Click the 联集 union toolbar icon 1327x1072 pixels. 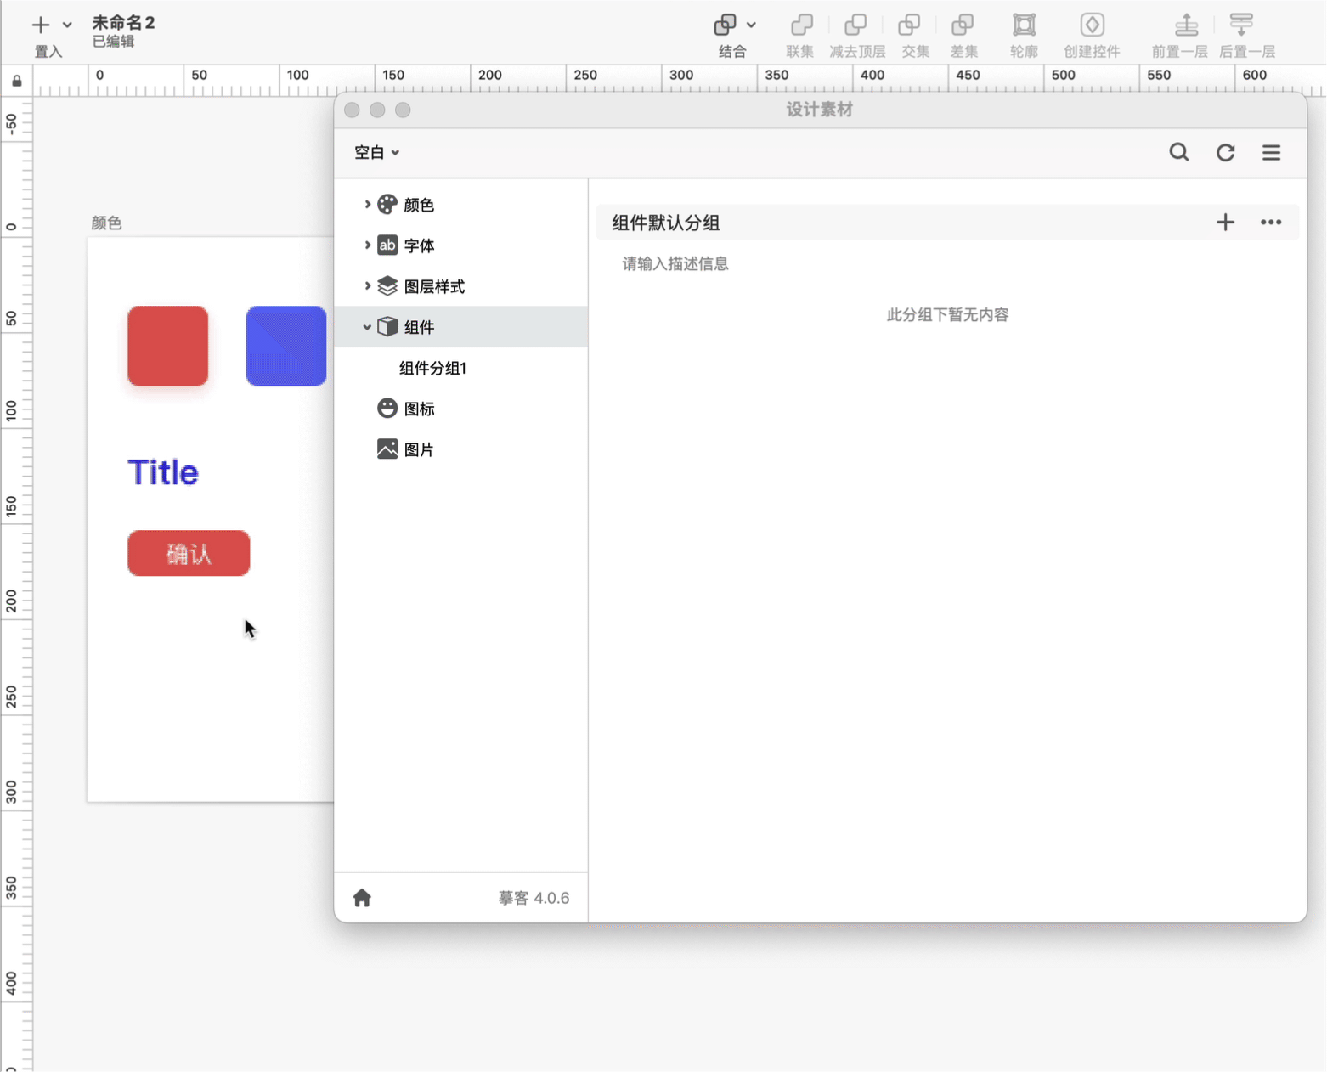click(x=800, y=25)
